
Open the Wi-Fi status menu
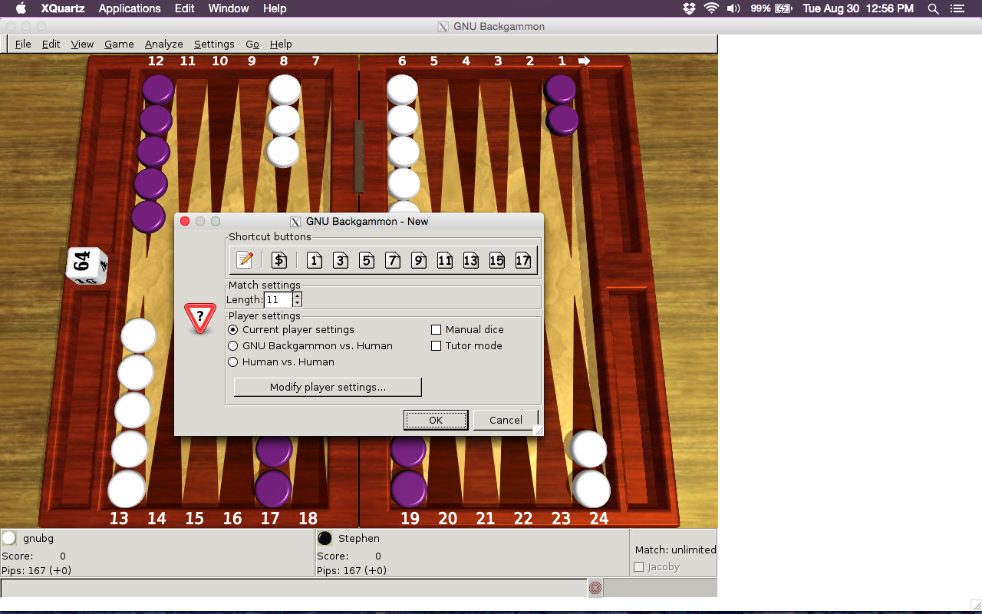(711, 8)
